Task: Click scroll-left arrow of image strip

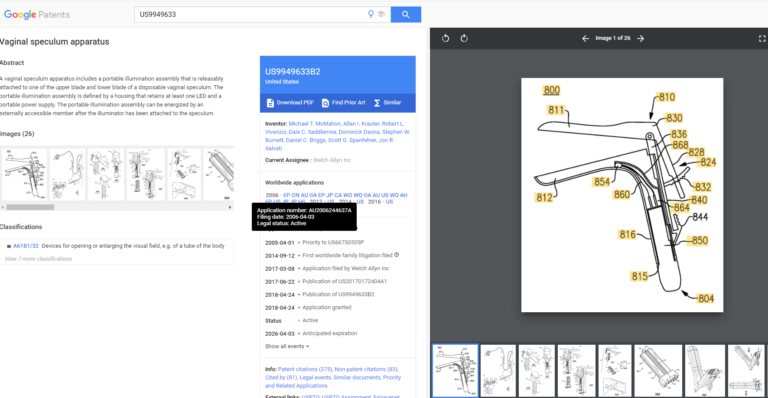Action: click(3, 207)
